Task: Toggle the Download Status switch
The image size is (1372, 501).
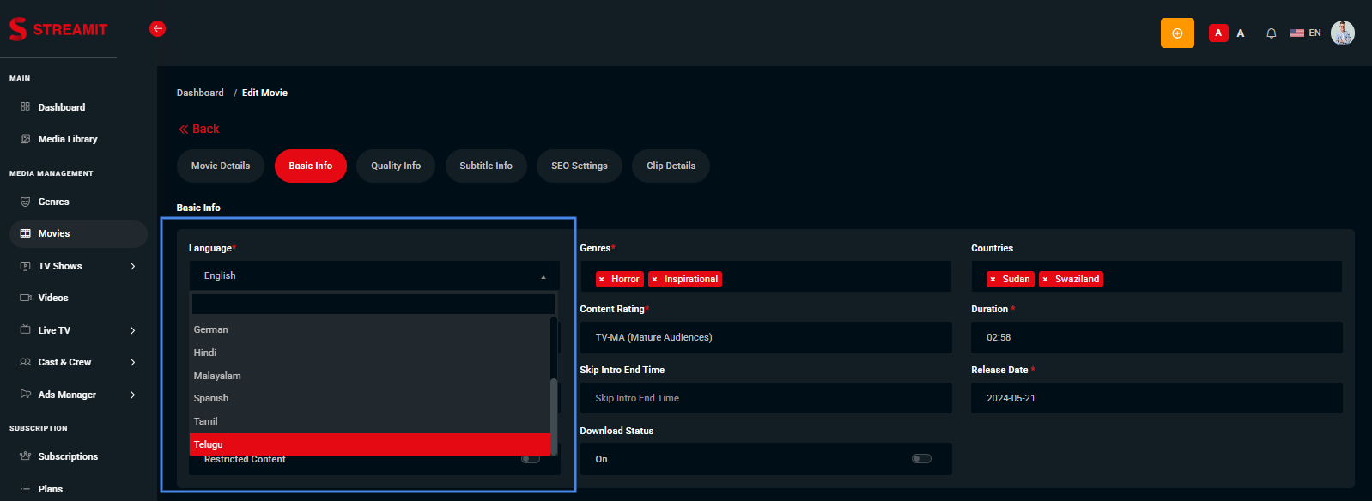Action: tap(921, 459)
